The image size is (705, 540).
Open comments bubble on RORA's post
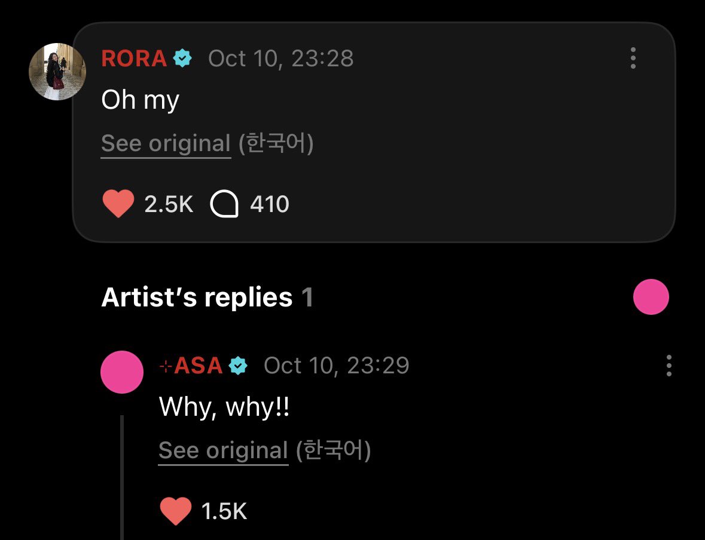point(224,204)
